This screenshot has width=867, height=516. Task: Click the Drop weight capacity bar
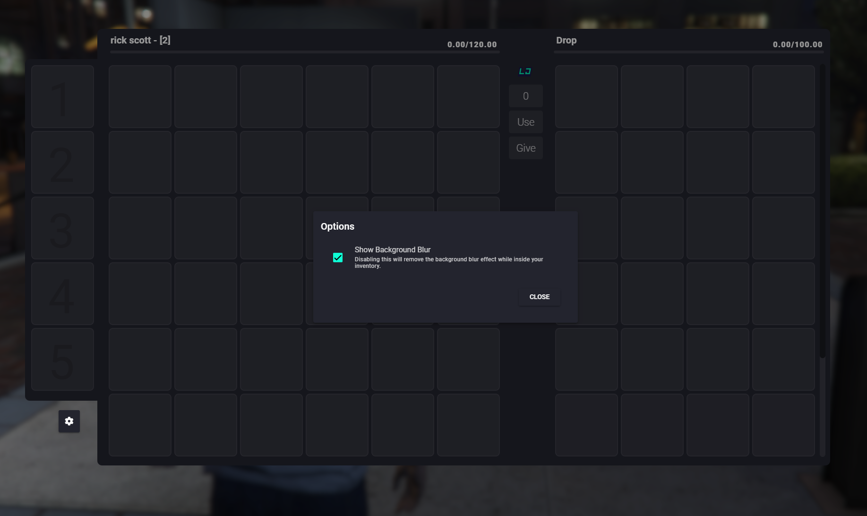(688, 52)
